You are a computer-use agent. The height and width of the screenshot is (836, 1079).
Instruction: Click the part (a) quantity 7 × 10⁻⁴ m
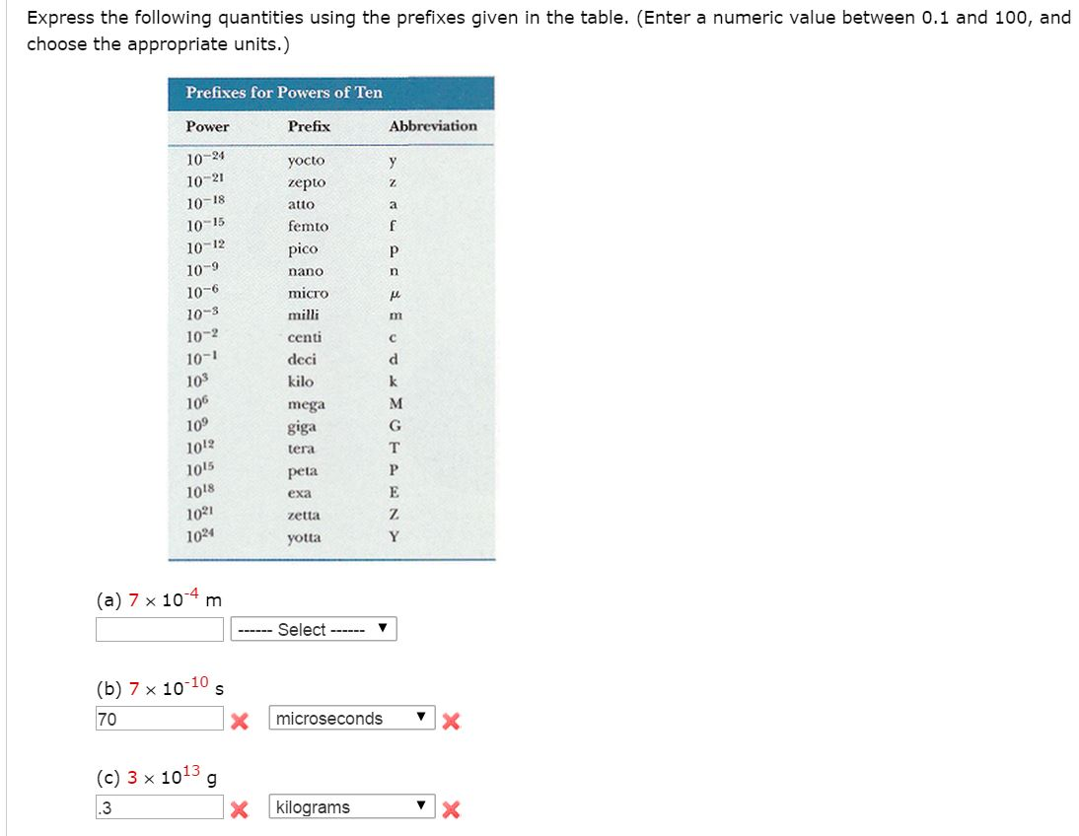(175, 598)
